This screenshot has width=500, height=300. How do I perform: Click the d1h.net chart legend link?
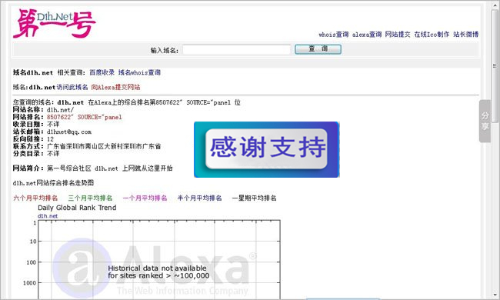point(48,216)
